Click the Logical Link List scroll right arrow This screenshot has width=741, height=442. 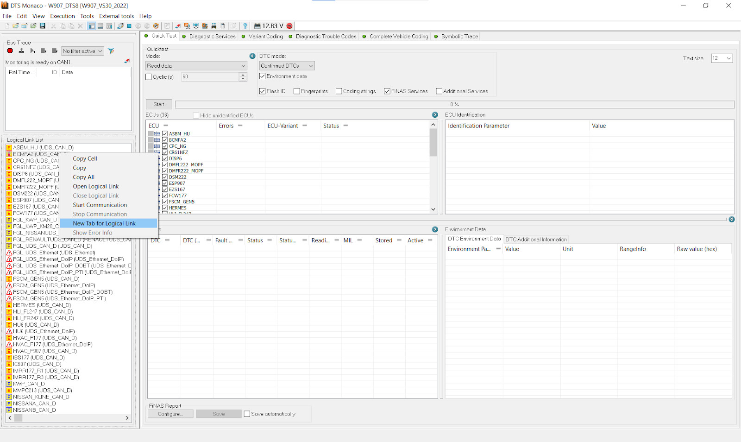tap(127, 418)
